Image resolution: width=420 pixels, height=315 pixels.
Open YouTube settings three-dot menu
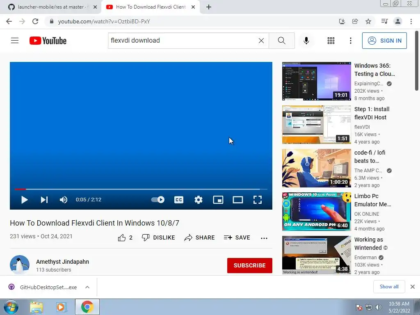pos(350,41)
